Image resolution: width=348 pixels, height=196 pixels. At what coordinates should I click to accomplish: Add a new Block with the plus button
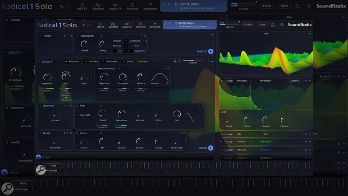click(211, 148)
